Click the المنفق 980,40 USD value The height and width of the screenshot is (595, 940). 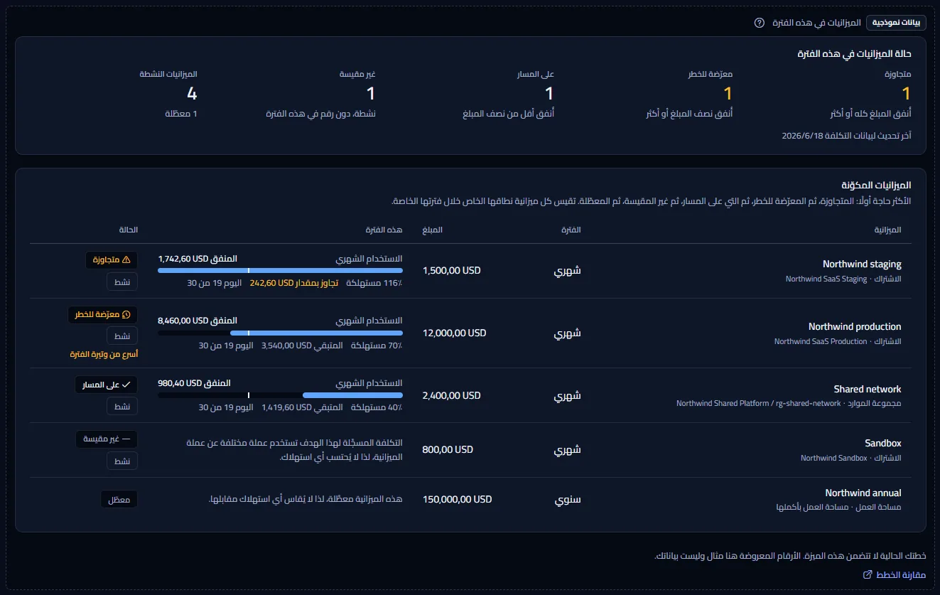[194, 384]
